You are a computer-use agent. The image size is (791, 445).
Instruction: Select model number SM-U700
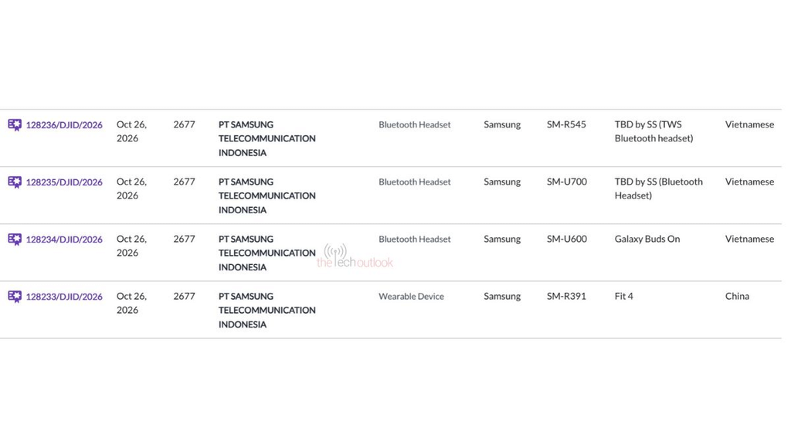pos(567,182)
